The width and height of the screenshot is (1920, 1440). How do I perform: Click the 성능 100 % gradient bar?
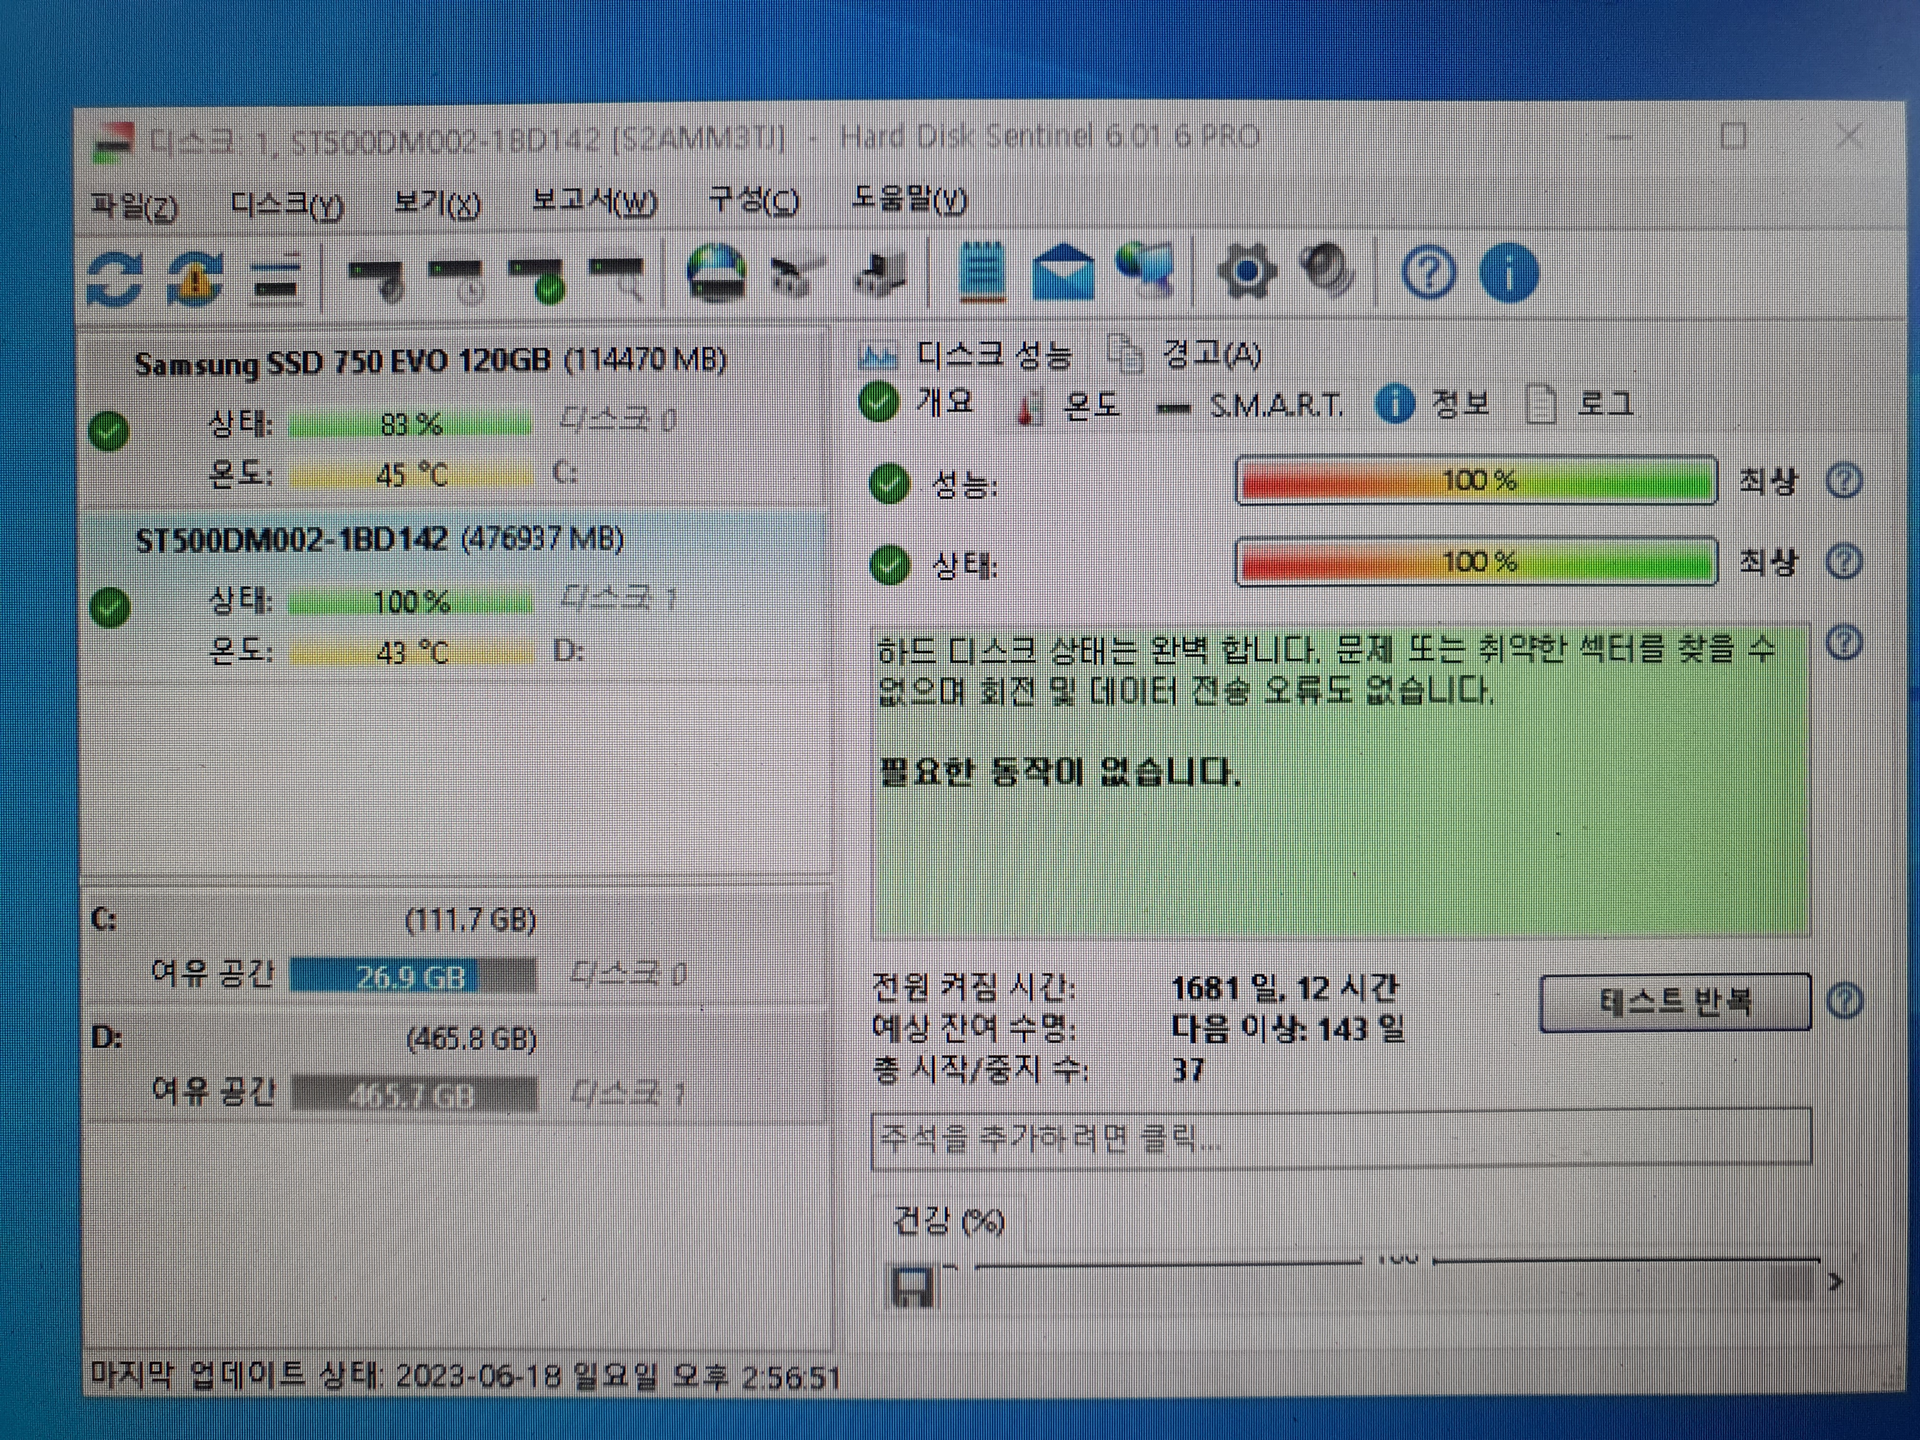tap(1477, 480)
